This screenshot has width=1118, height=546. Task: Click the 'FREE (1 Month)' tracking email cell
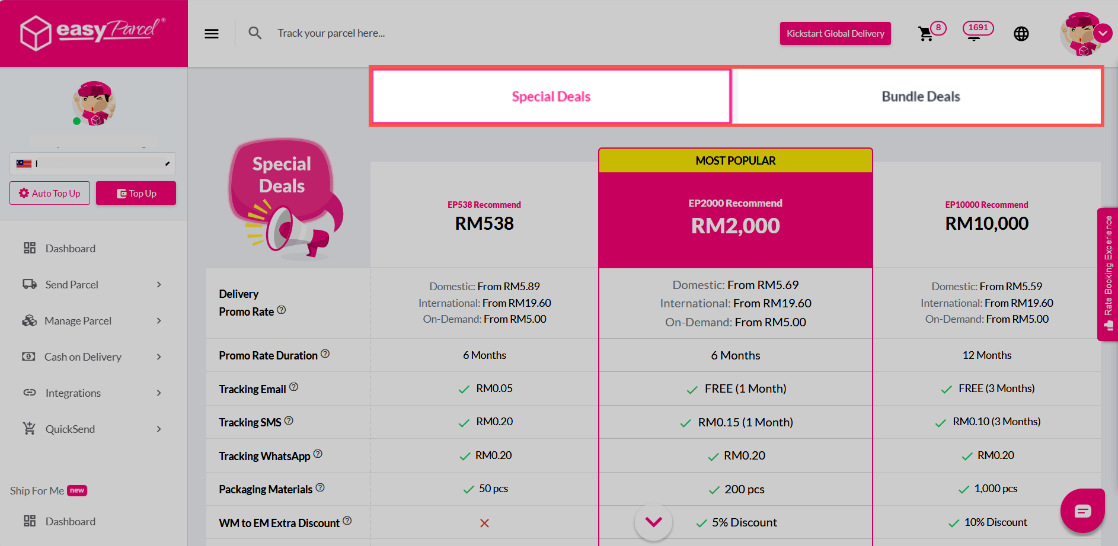(736, 388)
